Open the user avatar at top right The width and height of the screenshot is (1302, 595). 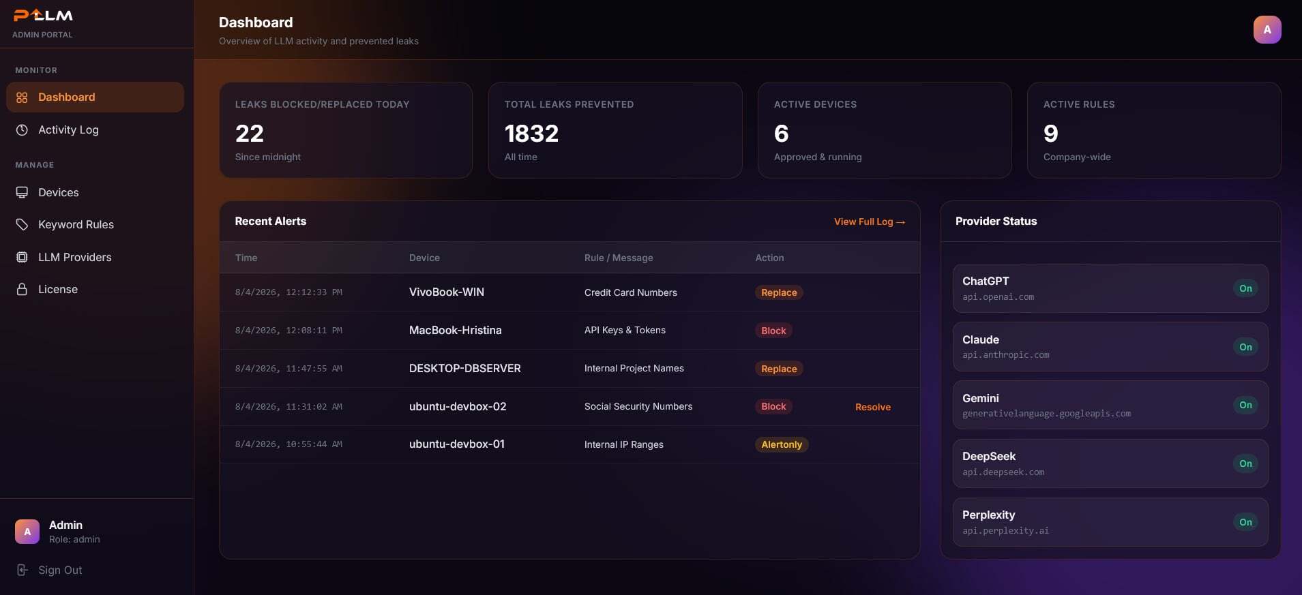coord(1267,29)
